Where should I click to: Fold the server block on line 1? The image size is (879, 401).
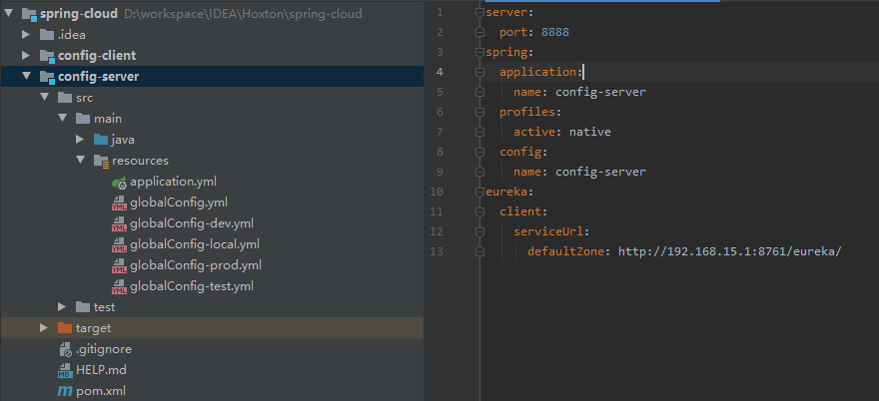coord(479,12)
